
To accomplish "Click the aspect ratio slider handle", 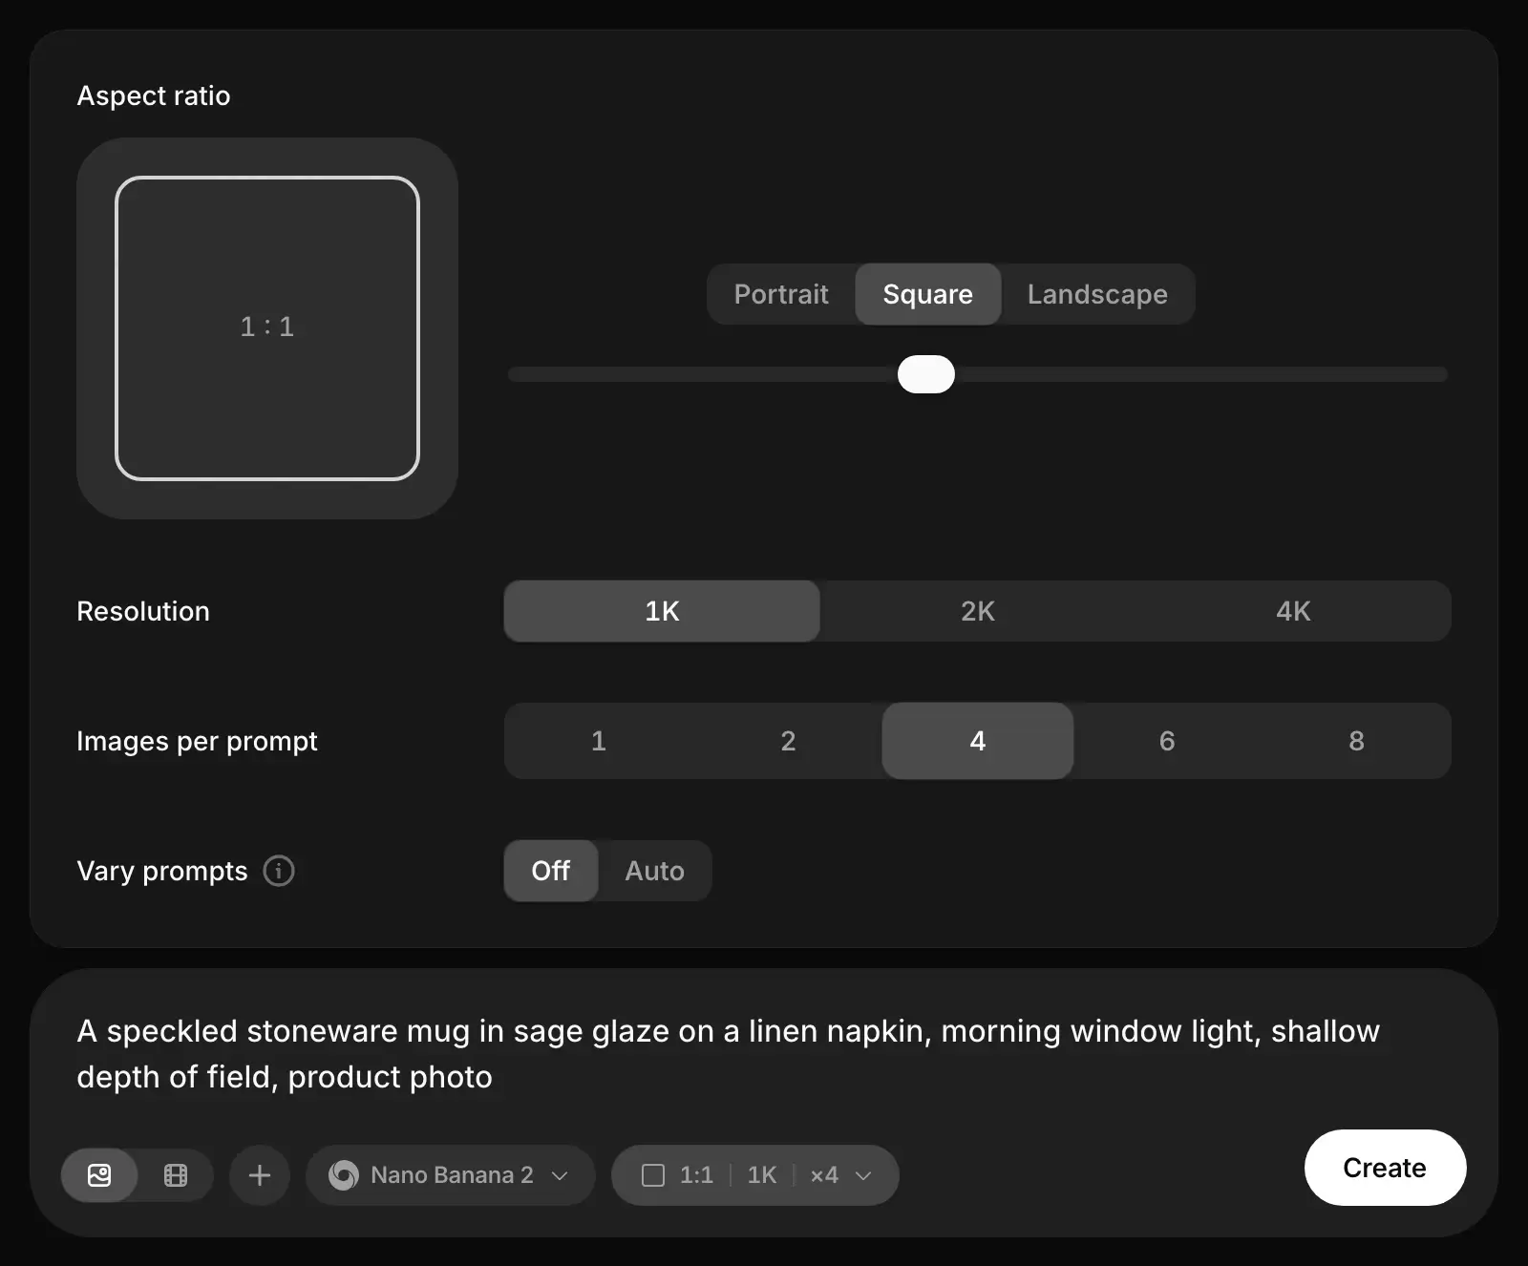I will click(926, 374).
